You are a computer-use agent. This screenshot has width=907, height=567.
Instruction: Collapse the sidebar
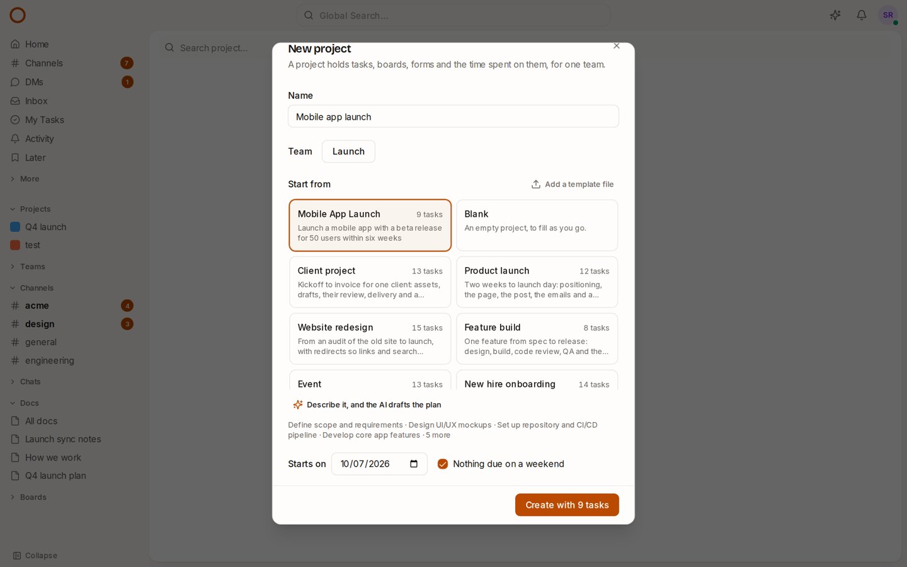pos(35,556)
